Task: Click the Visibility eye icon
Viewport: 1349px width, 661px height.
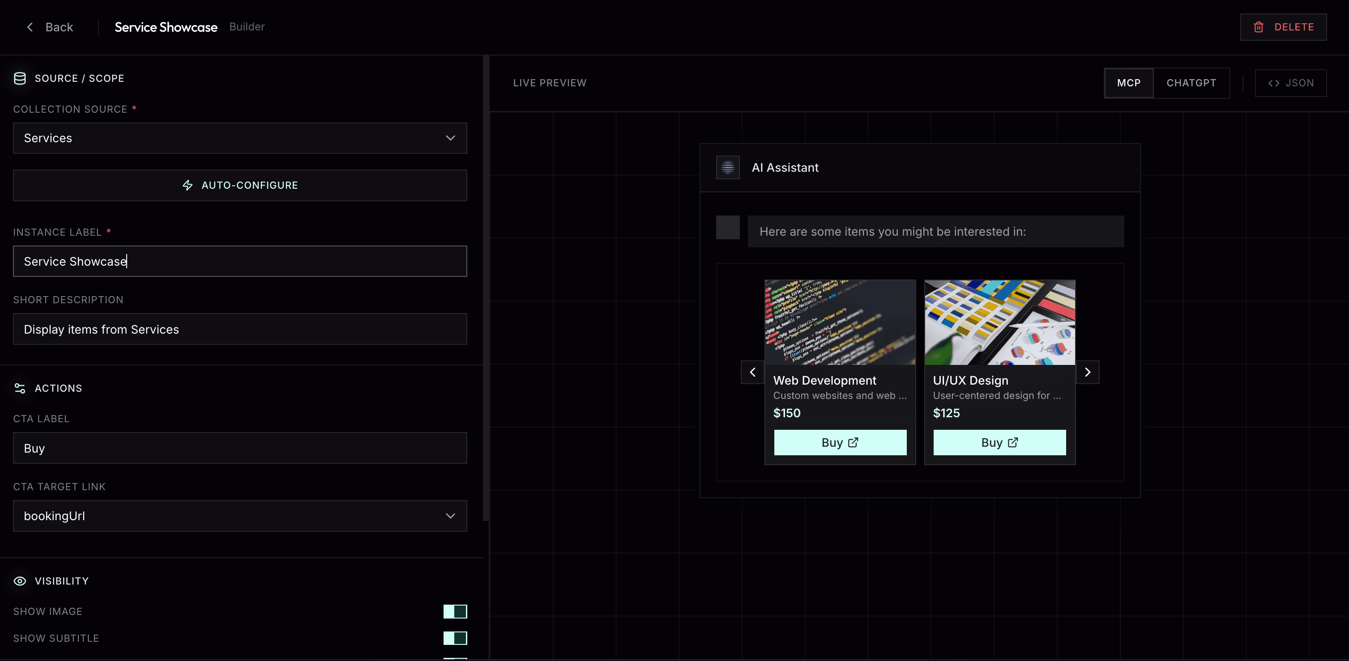Action: tap(20, 581)
